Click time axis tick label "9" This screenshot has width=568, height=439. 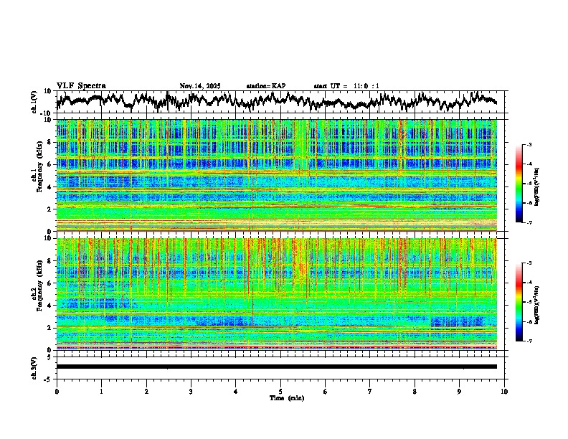click(x=459, y=392)
